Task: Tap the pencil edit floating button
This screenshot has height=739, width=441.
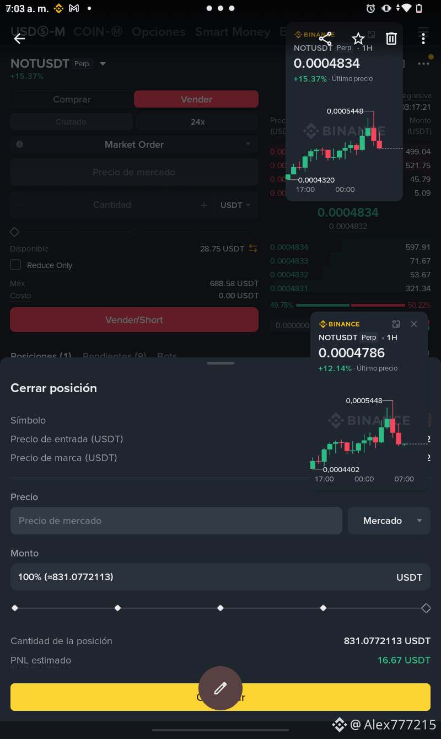Action: [x=220, y=688]
